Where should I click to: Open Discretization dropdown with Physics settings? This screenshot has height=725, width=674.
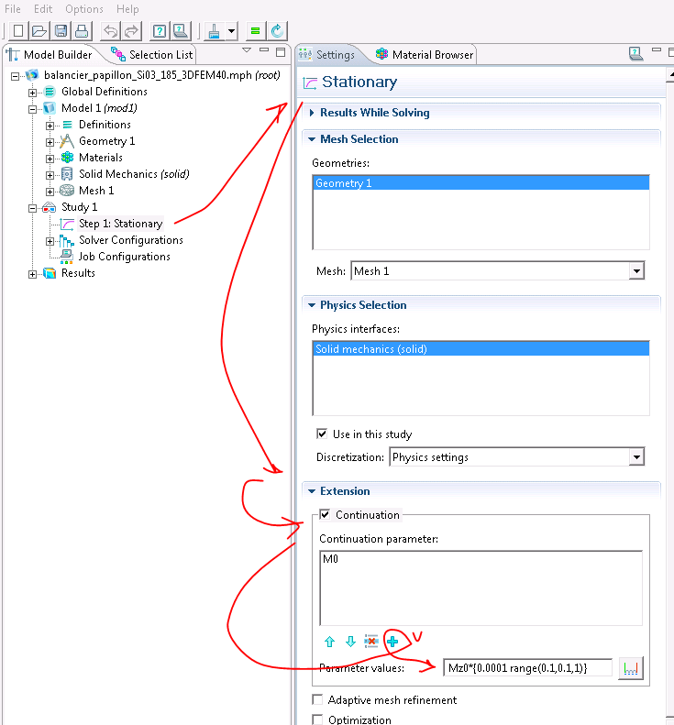point(635,456)
